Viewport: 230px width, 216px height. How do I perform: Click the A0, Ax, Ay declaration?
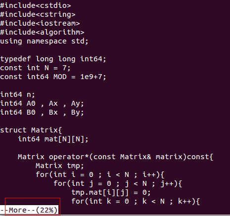[x=42, y=103]
